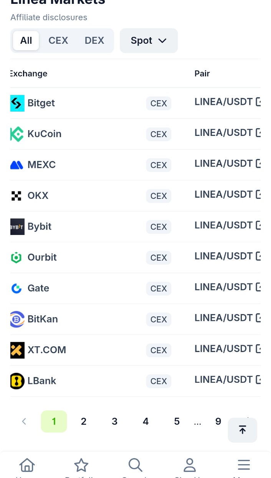Open Affiliate disclosures link
Screen dimensions: 271x478
coord(49,17)
